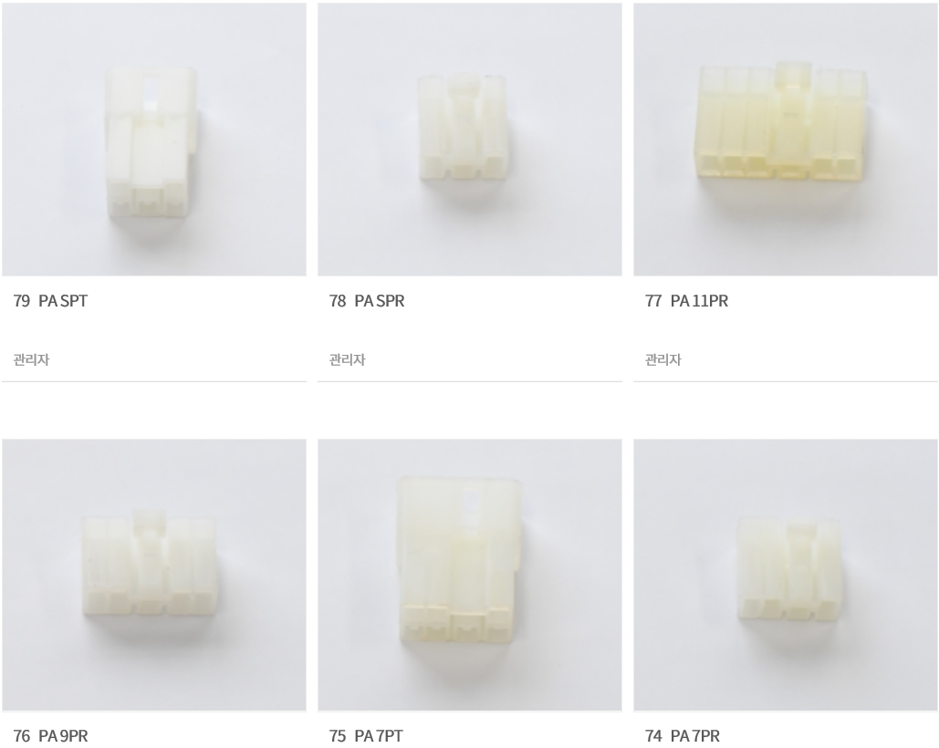
Task: Select post number 74 in the listing
Action: point(653,736)
